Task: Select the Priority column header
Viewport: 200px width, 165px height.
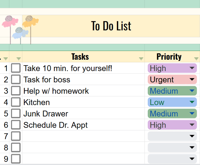Action: (169, 57)
